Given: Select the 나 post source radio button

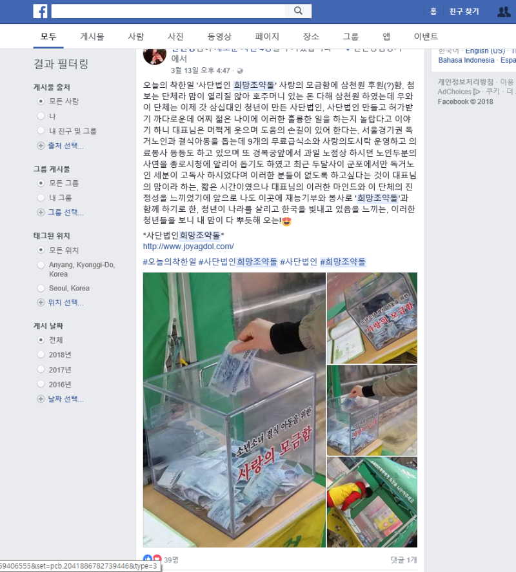Looking at the screenshot, I should [x=41, y=116].
